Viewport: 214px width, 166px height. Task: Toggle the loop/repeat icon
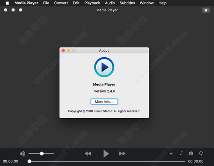(201, 153)
